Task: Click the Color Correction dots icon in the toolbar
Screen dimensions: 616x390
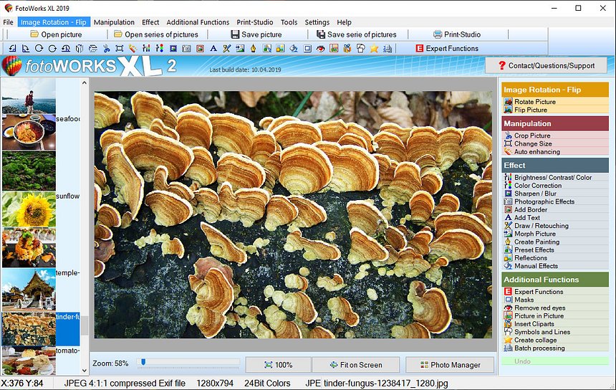Action: [x=160, y=48]
